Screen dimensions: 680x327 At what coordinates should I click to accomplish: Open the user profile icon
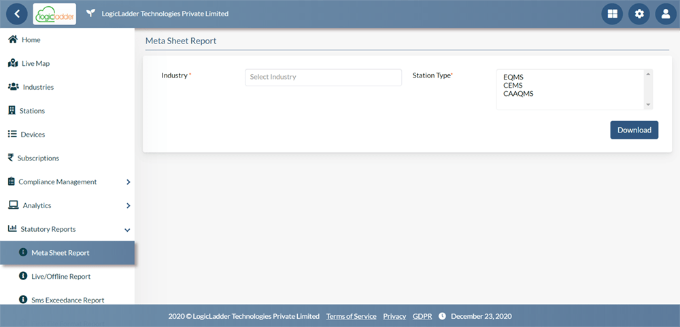[x=666, y=14]
